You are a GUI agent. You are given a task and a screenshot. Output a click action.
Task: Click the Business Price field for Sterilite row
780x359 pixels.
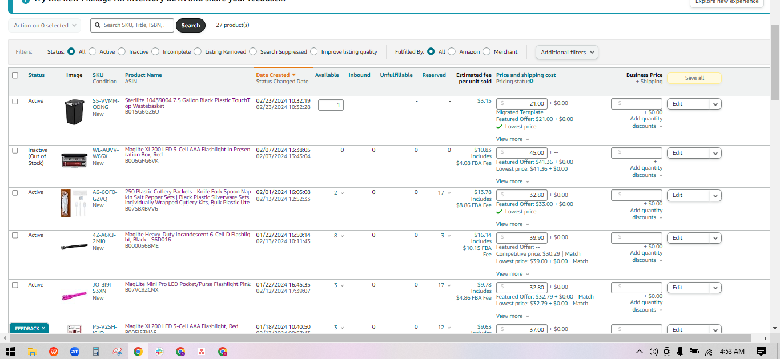click(636, 104)
